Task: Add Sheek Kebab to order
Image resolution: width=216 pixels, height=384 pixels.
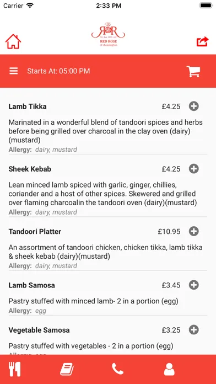Action: pos(194,169)
